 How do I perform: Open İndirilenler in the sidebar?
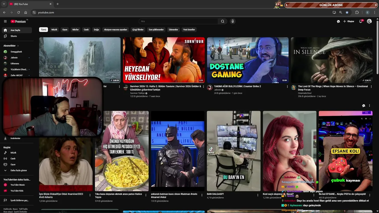[x=17, y=138]
